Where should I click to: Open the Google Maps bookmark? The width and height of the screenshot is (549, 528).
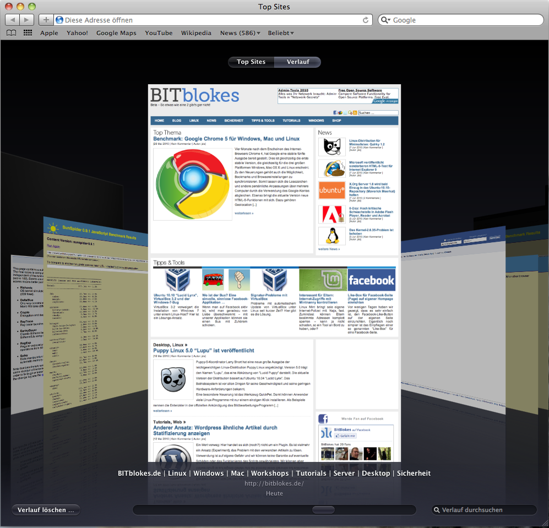pyautogui.click(x=116, y=33)
